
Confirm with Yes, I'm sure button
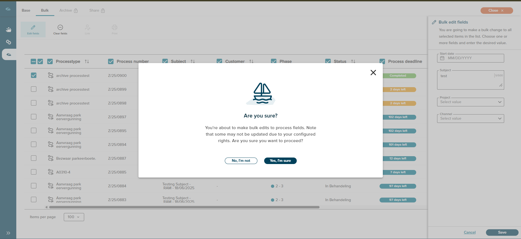click(280, 161)
